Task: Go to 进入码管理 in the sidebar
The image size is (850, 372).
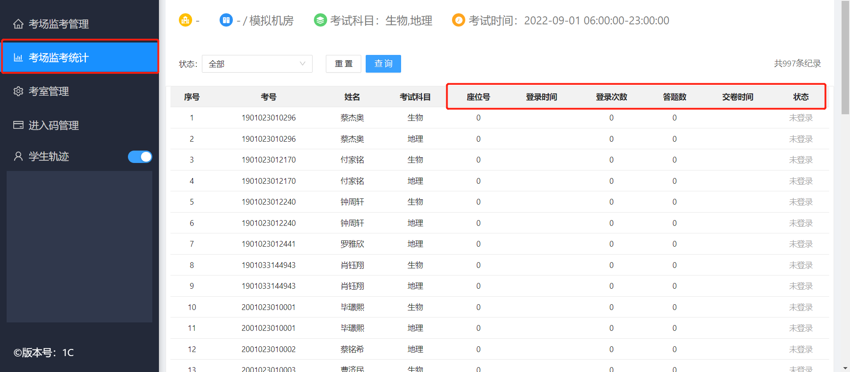Action: [x=54, y=125]
